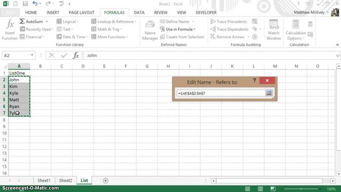Switch to Sheet1 tab
Screen dimensions: 341x192
[44, 180]
